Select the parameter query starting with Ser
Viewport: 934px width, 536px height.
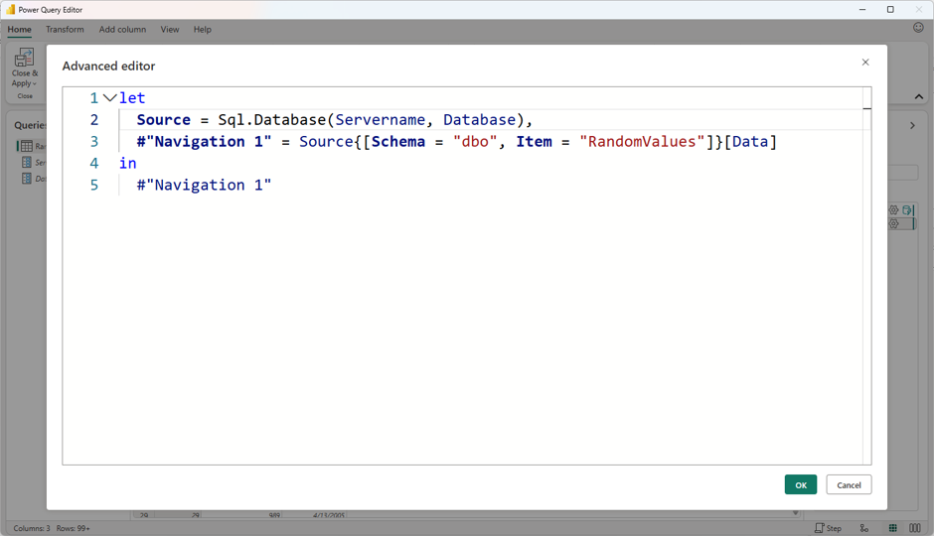34,163
